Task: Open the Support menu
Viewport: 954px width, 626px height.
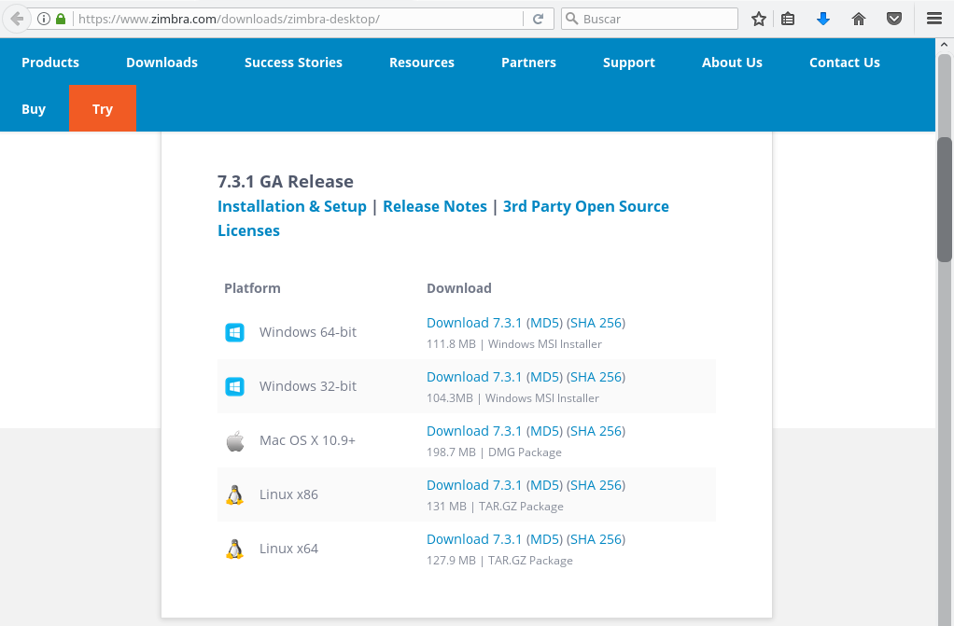Action: pos(629,63)
